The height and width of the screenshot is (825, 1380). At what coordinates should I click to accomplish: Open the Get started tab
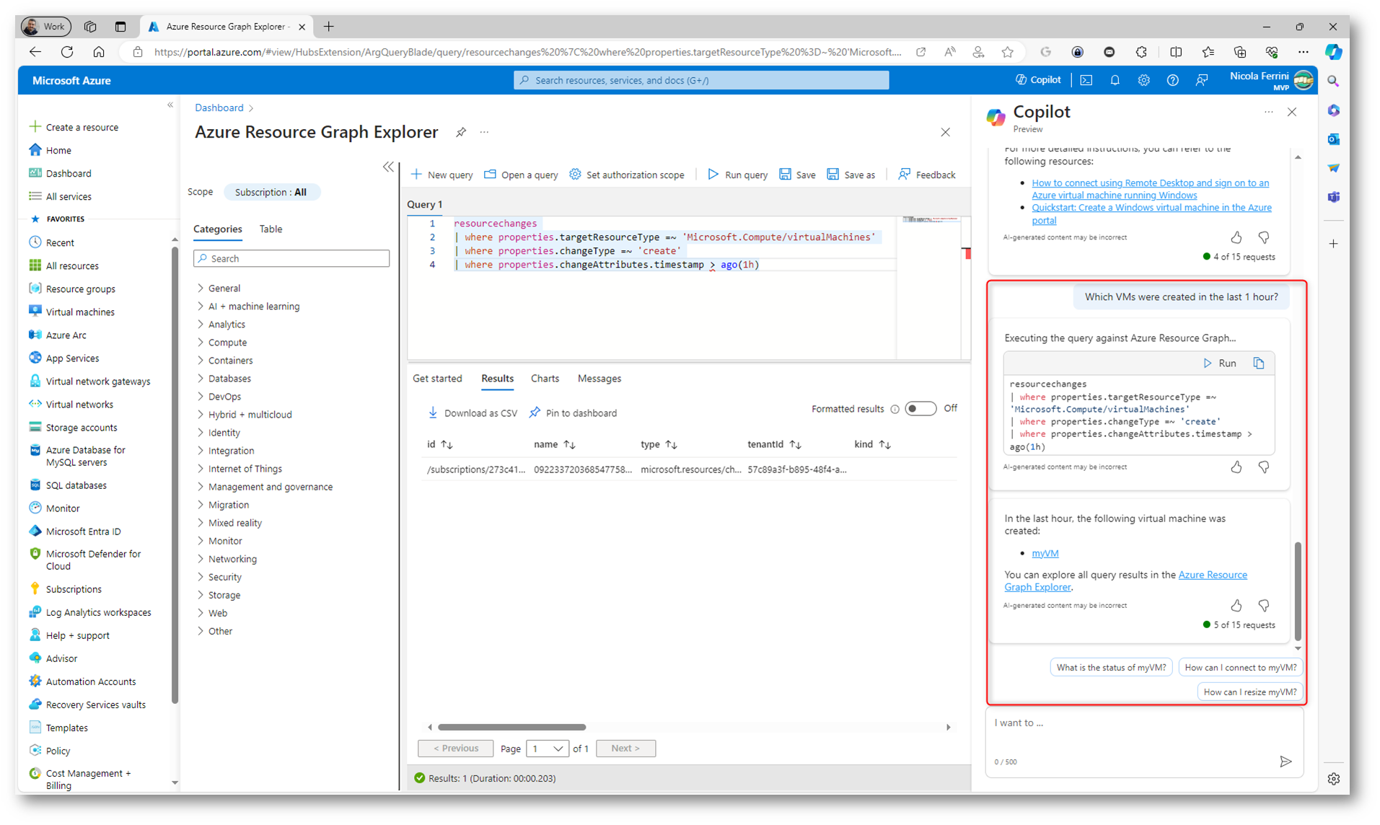437,379
